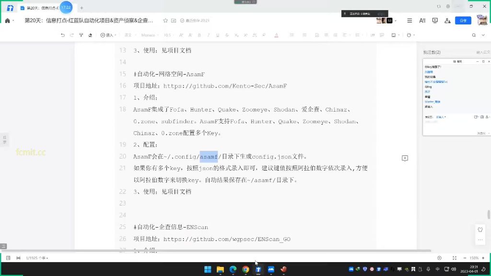Open the 插入 insert menu

(x=108, y=35)
